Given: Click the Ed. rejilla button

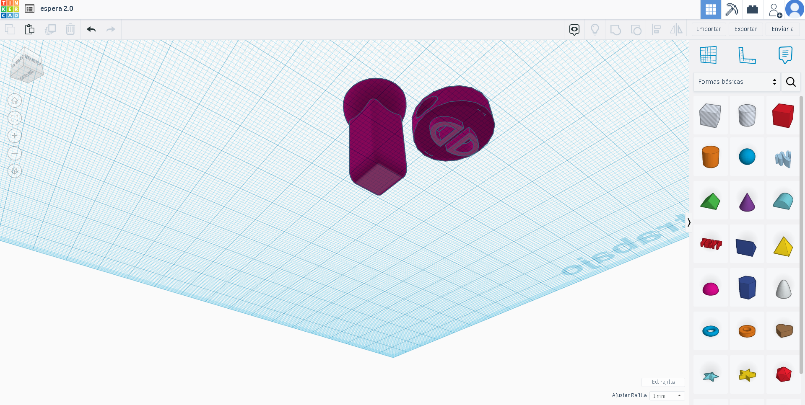Looking at the screenshot, I should (663, 382).
